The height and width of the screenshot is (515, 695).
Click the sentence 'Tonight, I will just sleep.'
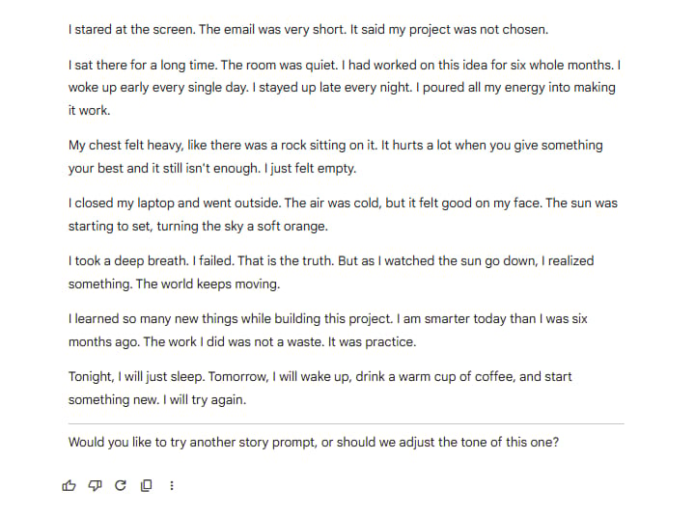point(136,377)
